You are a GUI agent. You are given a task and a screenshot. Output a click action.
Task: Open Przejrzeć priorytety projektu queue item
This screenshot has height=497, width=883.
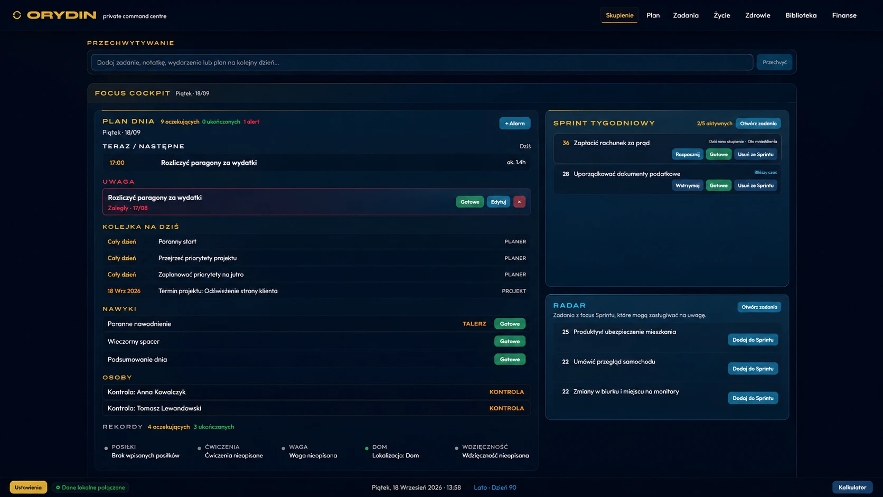coord(316,258)
